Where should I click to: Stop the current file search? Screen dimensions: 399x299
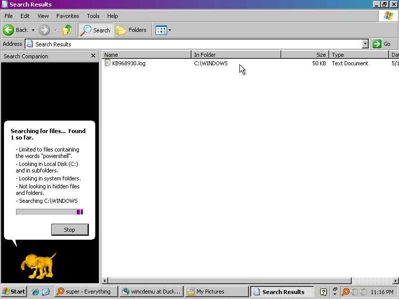[x=70, y=230]
